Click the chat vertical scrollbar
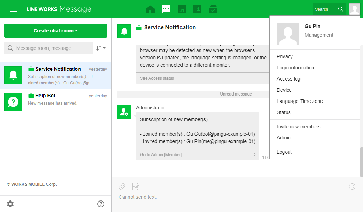 [x=361, y=162]
